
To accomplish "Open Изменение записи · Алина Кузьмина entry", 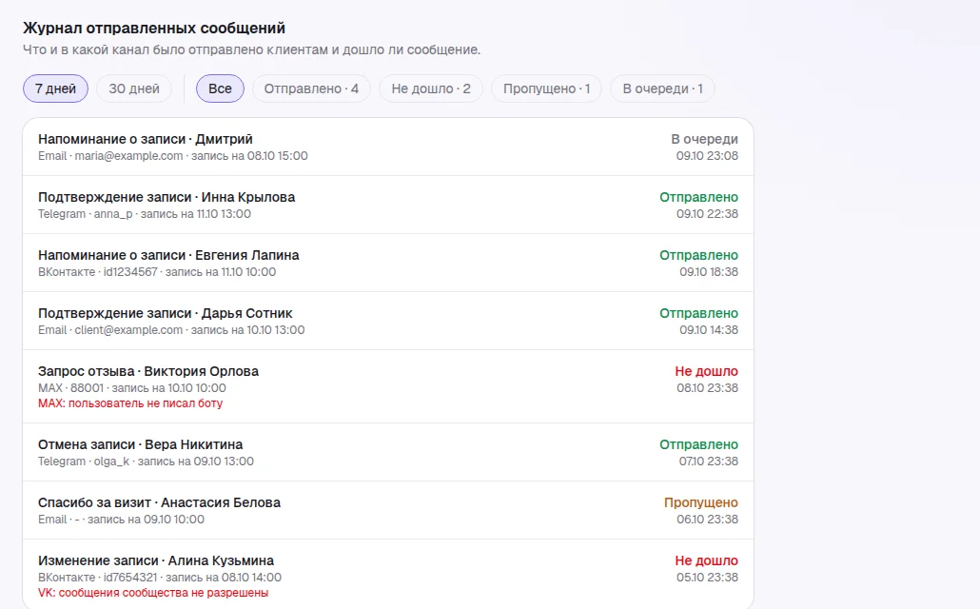I will [388, 574].
